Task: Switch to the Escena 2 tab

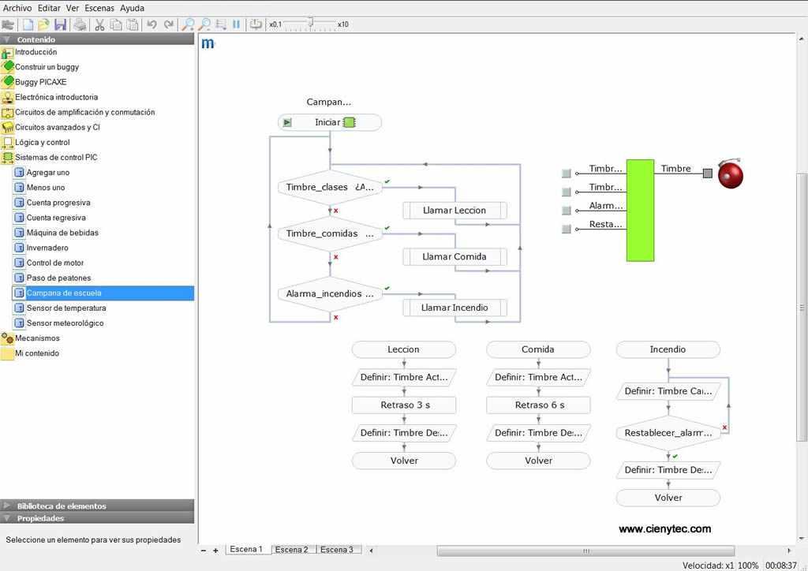Action: [292, 550]
